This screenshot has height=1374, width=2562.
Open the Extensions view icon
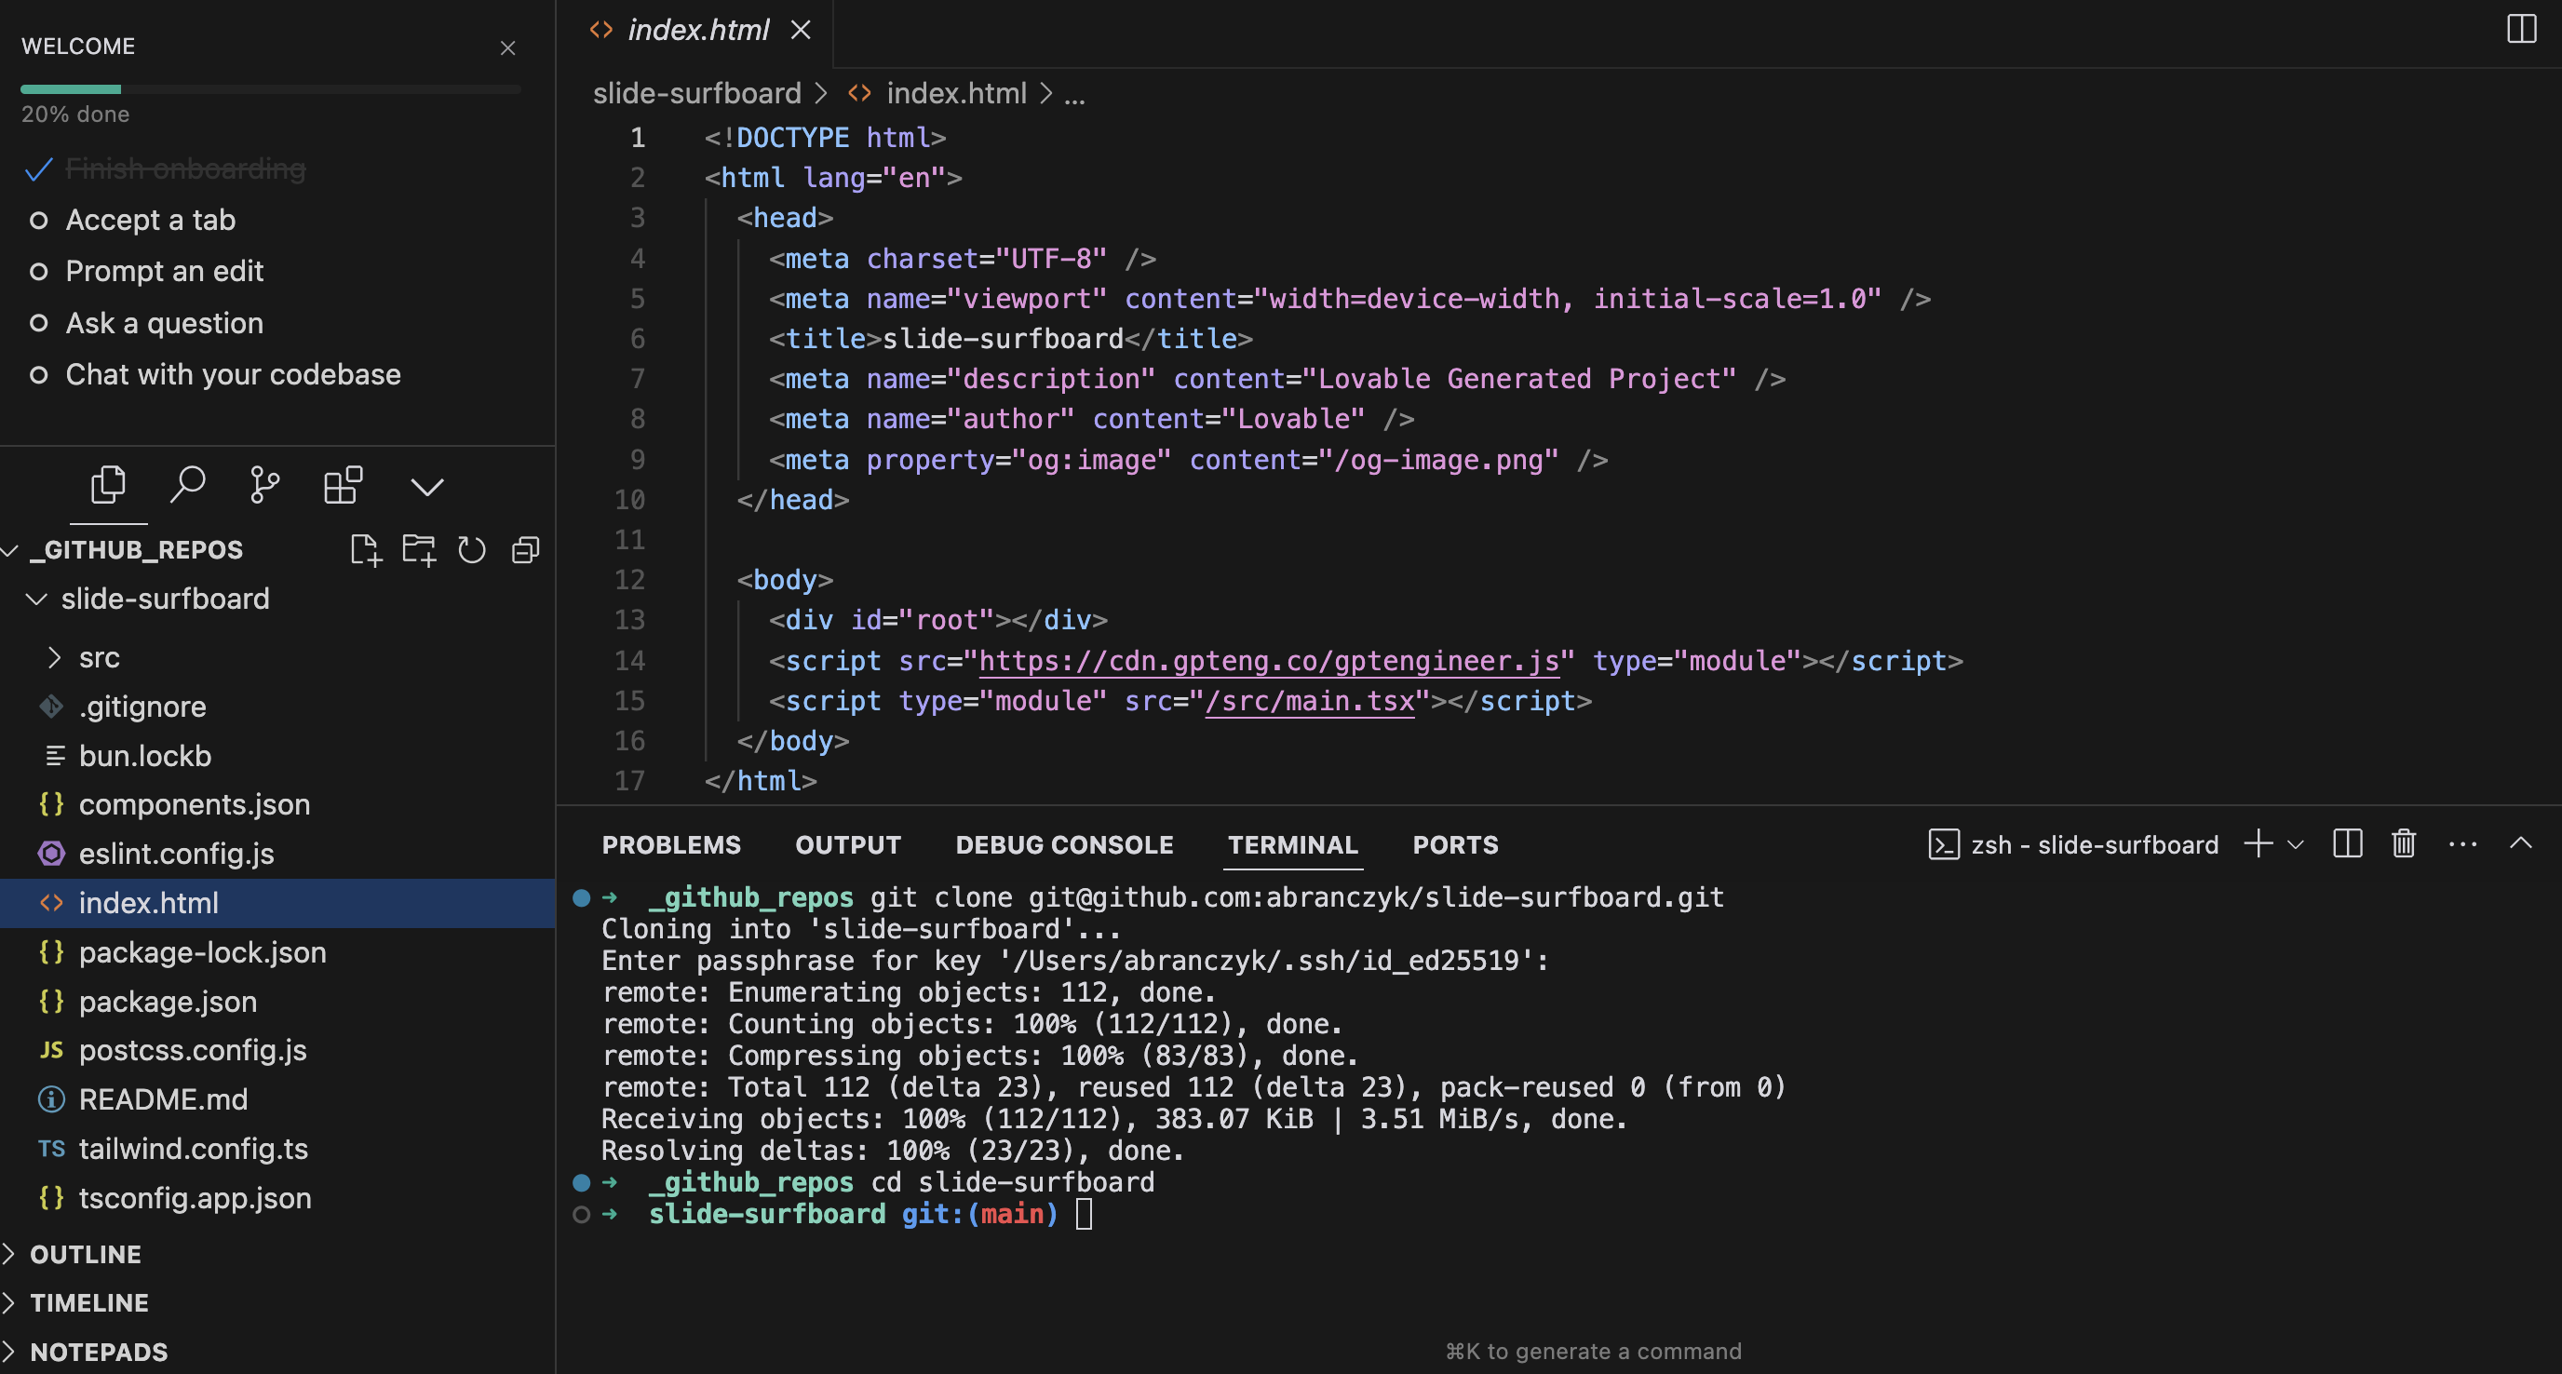(x=344, y=485)
